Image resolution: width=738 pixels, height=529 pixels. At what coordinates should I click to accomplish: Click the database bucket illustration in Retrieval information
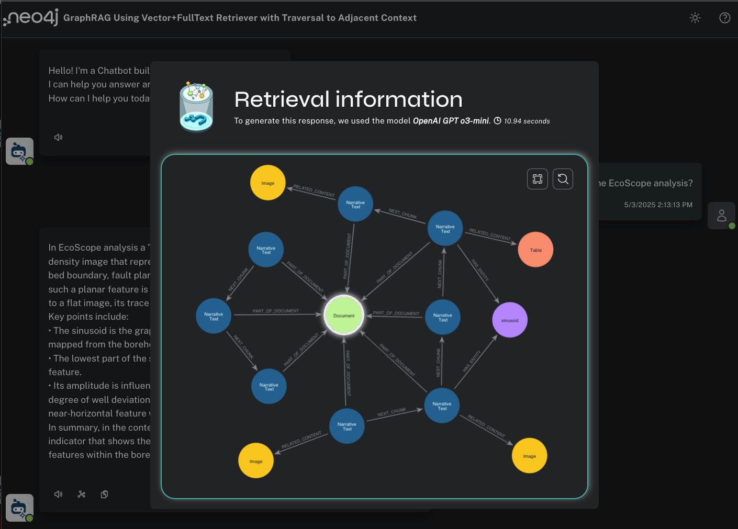(x=196, y=106)
